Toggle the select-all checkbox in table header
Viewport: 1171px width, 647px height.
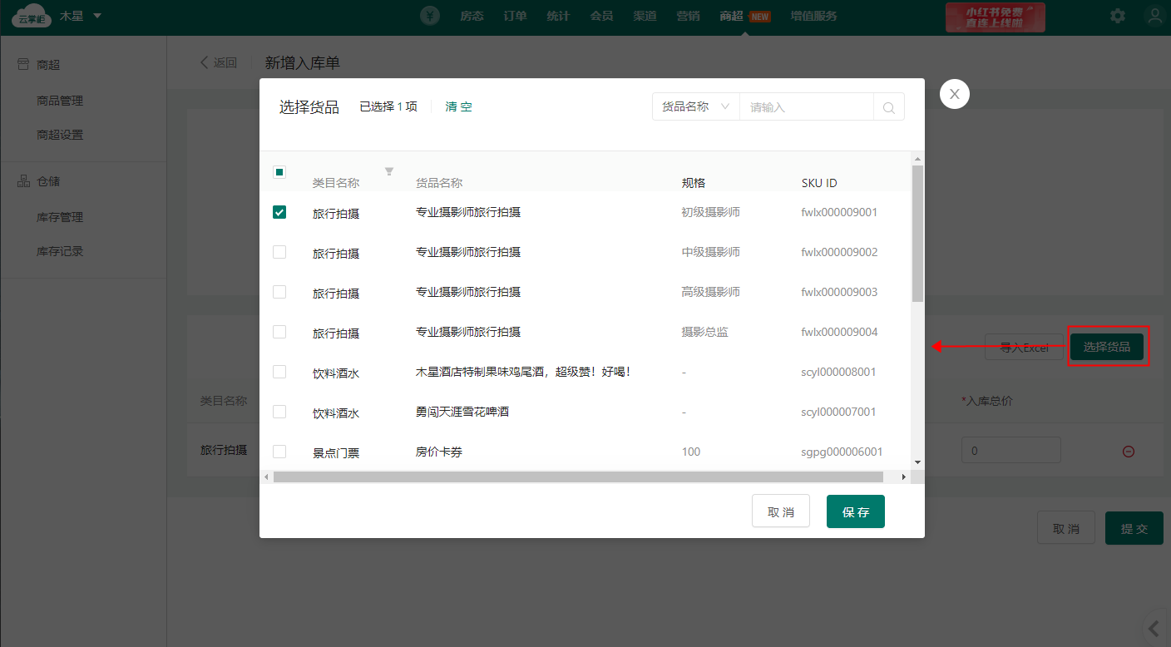[279, 172]
